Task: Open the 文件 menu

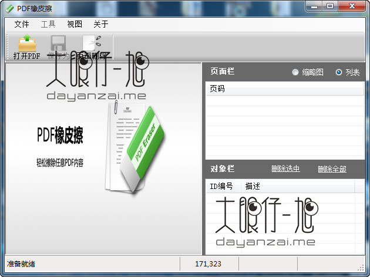Action: 22,24
